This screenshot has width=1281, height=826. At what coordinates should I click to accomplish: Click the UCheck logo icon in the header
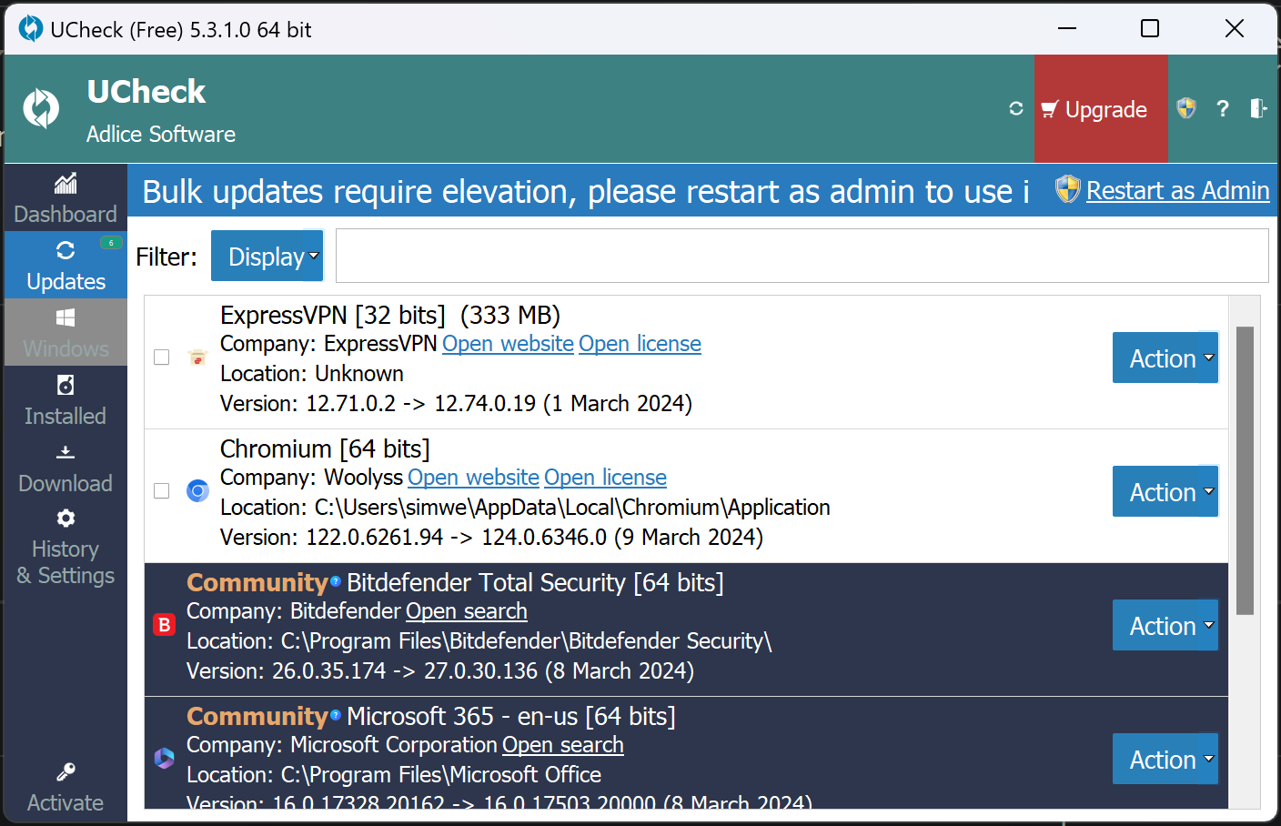pyautogui.click(x=41, y=109)
